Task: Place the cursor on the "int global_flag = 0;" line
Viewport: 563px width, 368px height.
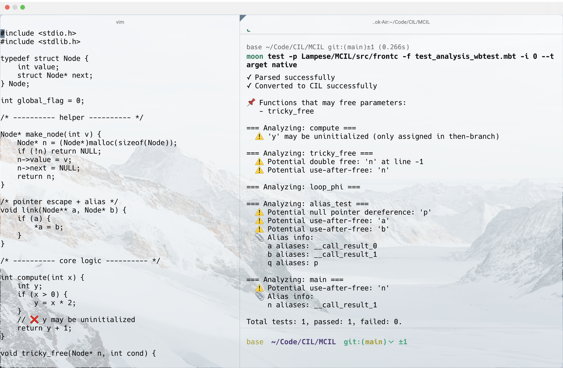Action: (x=42, y=101)
